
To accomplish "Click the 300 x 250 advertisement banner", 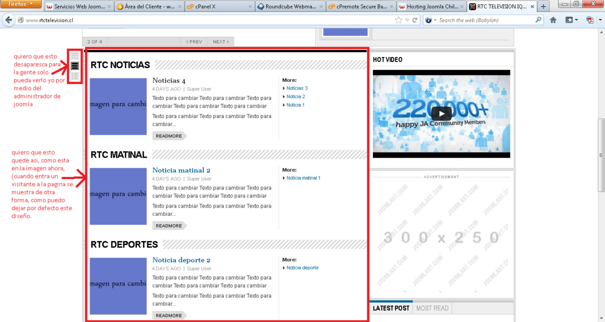I will 442,237.
